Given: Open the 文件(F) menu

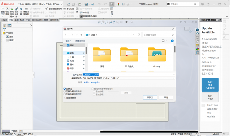Looking at the screenshot, I should click(x=21, y=4).
